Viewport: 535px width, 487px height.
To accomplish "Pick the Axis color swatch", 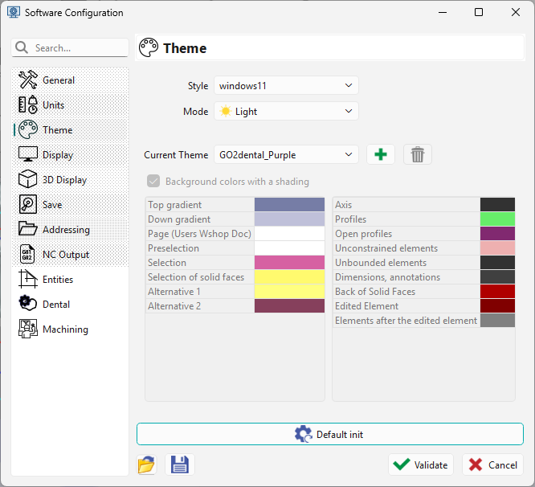I will coord(497,204).
